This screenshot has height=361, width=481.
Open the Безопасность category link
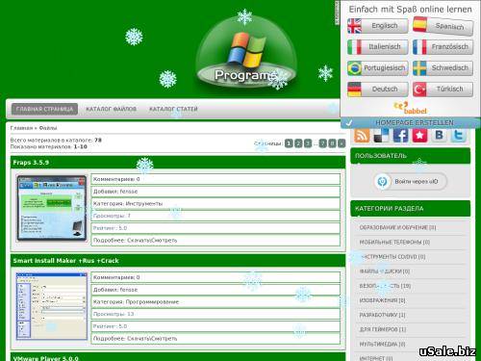[x=385, y=286]
